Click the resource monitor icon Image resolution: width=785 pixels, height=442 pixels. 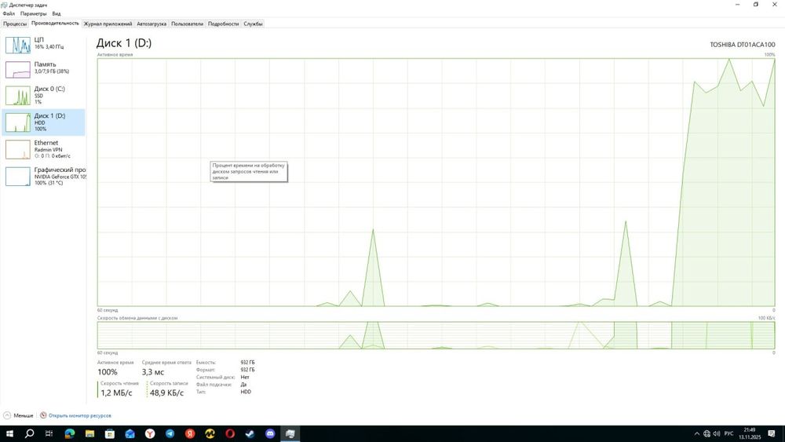click(x=43, y=415)
